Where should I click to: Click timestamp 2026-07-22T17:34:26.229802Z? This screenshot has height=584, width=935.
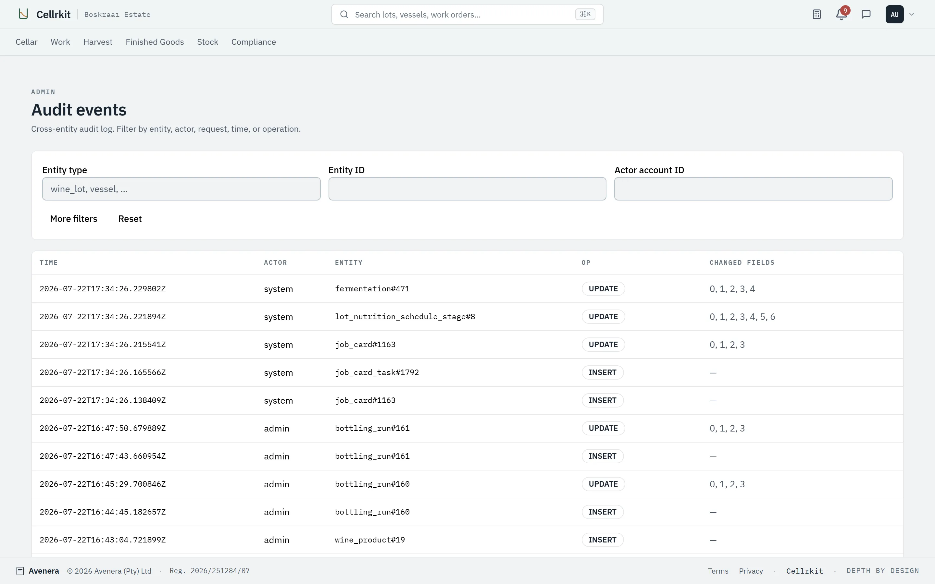tap(102, 288)
